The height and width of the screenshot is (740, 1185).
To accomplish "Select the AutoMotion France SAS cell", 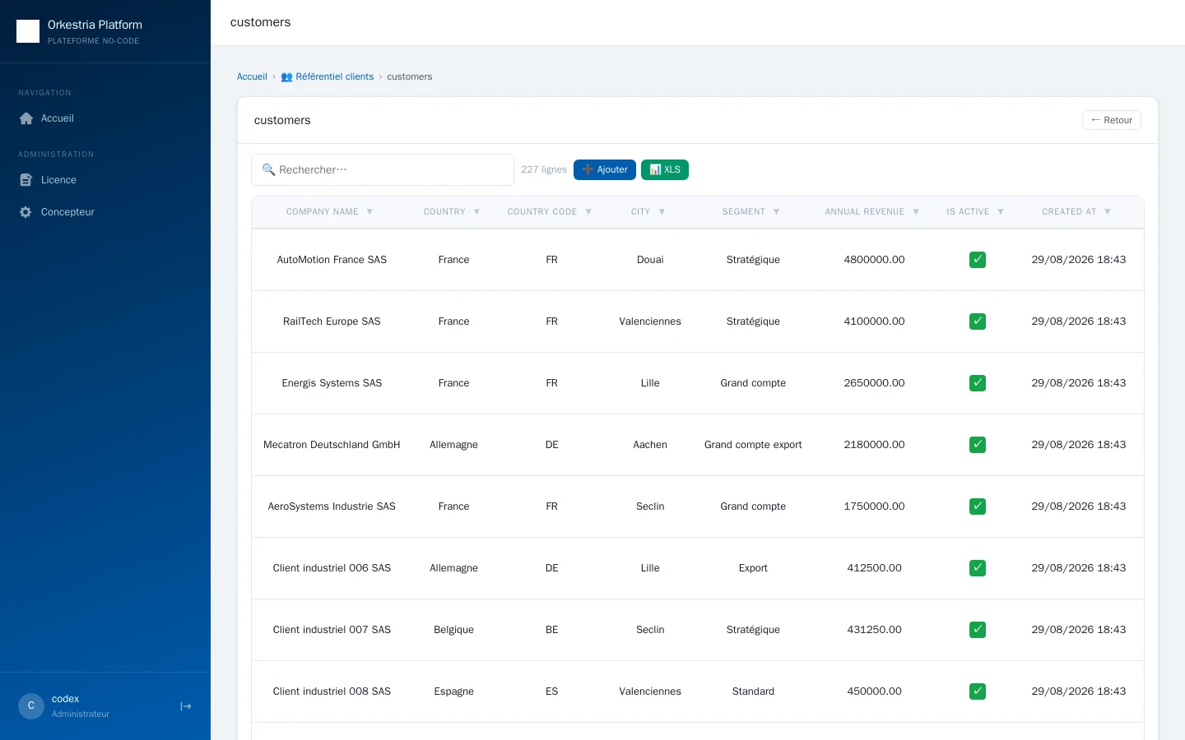I will 332,260.
